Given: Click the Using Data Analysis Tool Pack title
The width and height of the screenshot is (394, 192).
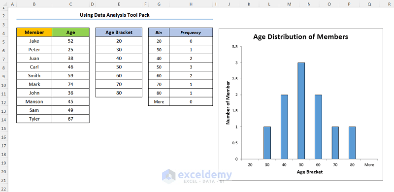Looking at the screenshot, I should (x=115, y=15).
